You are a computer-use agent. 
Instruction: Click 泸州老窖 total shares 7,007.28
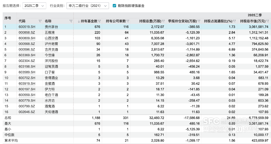point(157,44)
